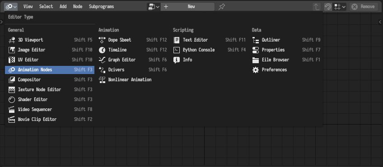Click the File Browser folder icon
Screen dimensions: 383x167
click(x=256, y=60)
